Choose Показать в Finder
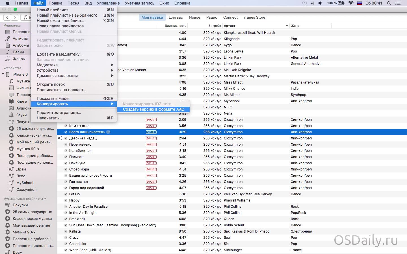Screen dimensions: 407x254 point(74,98)
